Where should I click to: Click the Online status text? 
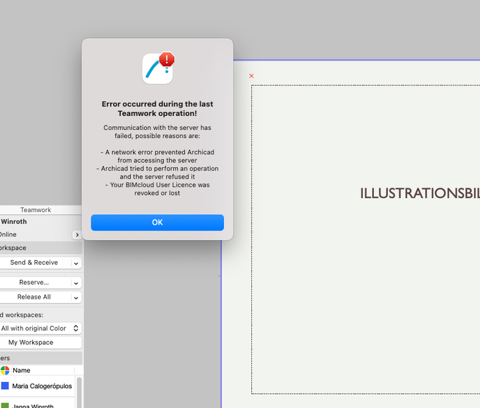pos(8,235)
